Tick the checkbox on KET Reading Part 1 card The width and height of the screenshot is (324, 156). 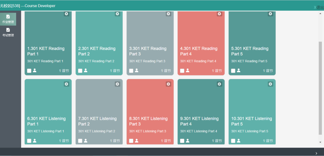click(29, 71)
